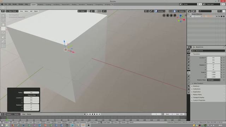Image resolution: width=226 pixels, height=127 pixels.
Task: Open the Keying popover in timeline
Action: pyautogui.click(x=17, y=114)
